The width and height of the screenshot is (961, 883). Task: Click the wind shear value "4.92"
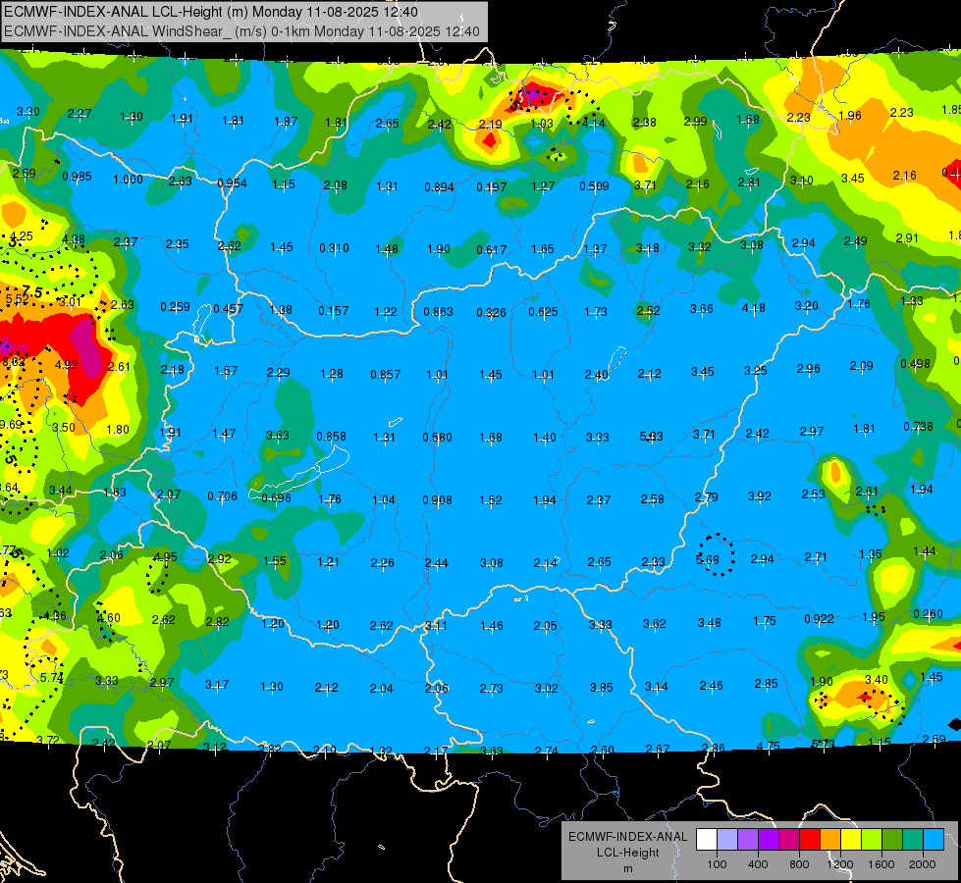click(x=66, y=365)
